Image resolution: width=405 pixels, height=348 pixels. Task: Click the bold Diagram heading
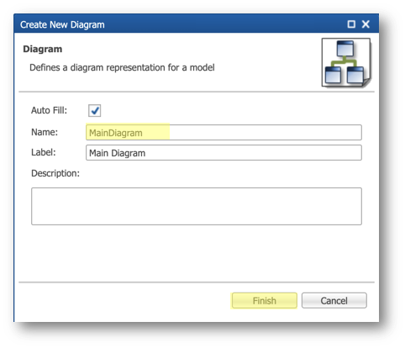43,49
